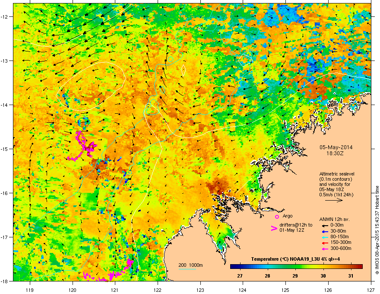Image resolution: width=380 pixels, height=294 pixels.
Task: Click the magenta drifters arrowhead legend symbol
Action: point(274,228)
